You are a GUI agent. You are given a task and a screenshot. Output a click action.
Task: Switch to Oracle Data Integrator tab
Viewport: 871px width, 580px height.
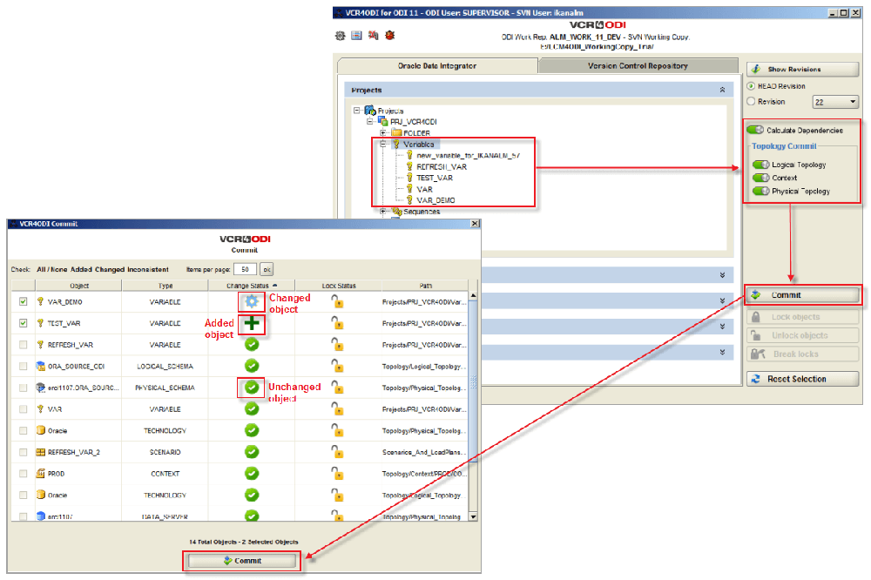pyautogui.click(x=437, y=65)
